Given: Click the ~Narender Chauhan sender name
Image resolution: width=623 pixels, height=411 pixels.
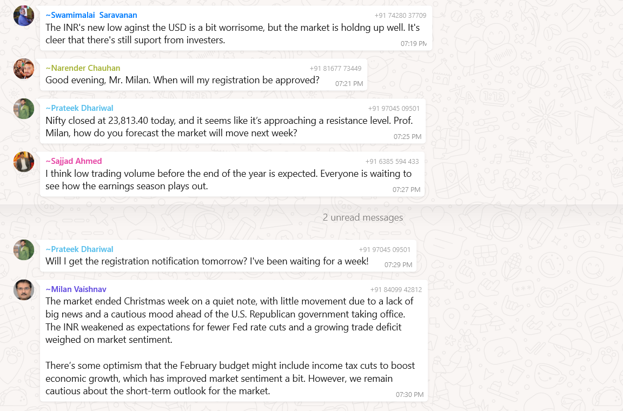Looking at the screenshot, I should [x=83, y=68].
